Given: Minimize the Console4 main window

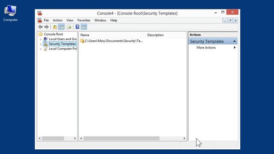Looking at the screenshot, I should click(216, 12).
